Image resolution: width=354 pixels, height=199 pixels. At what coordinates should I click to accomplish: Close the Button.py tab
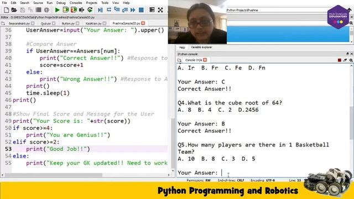coord(77,23)
